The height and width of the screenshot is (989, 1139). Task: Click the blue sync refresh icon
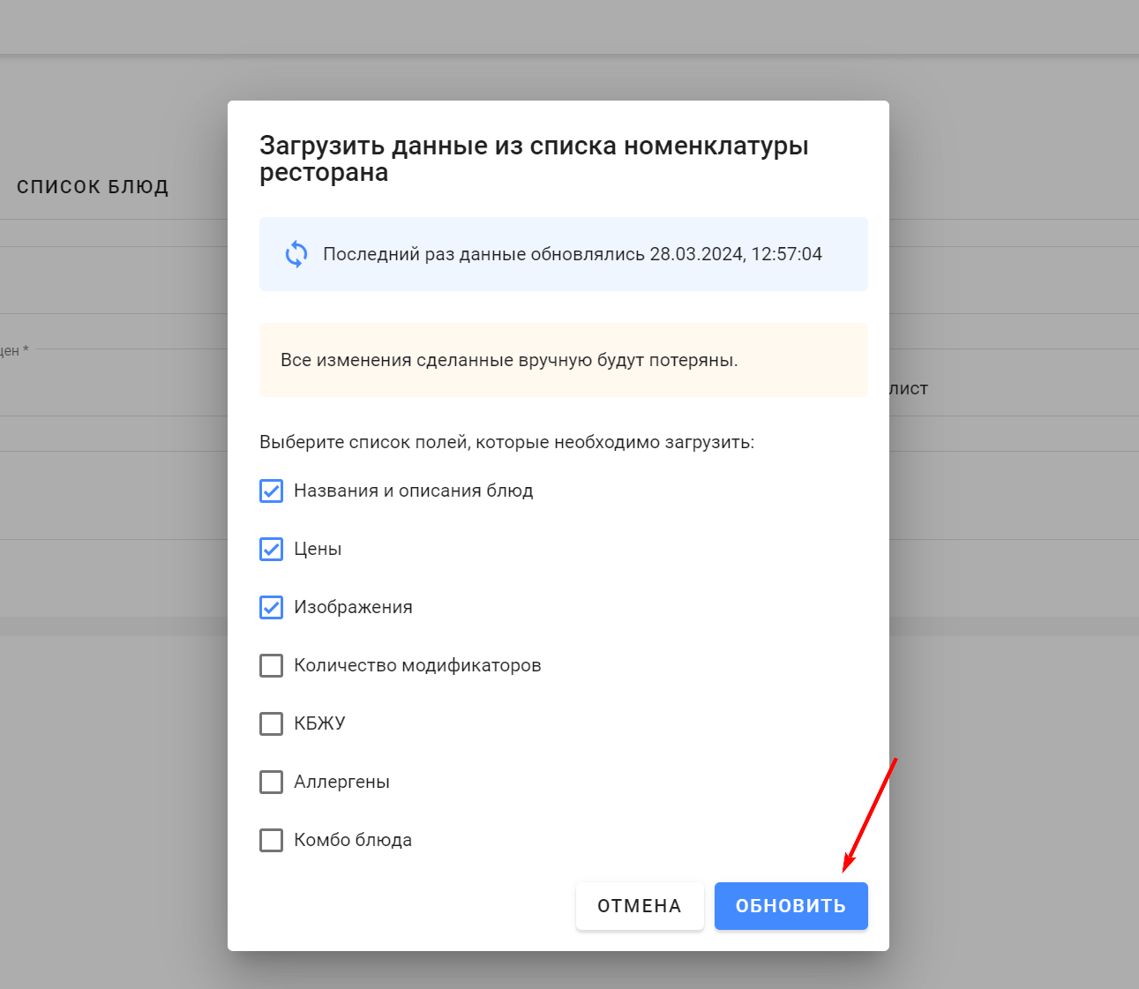pyautogui.click(x=296, y=254)
